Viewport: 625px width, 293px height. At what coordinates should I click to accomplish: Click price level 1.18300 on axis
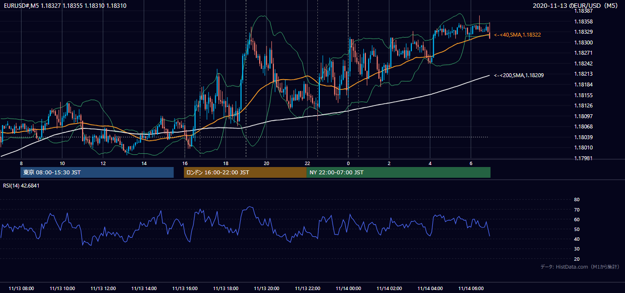pyautogui.click(x=583, y=42)
